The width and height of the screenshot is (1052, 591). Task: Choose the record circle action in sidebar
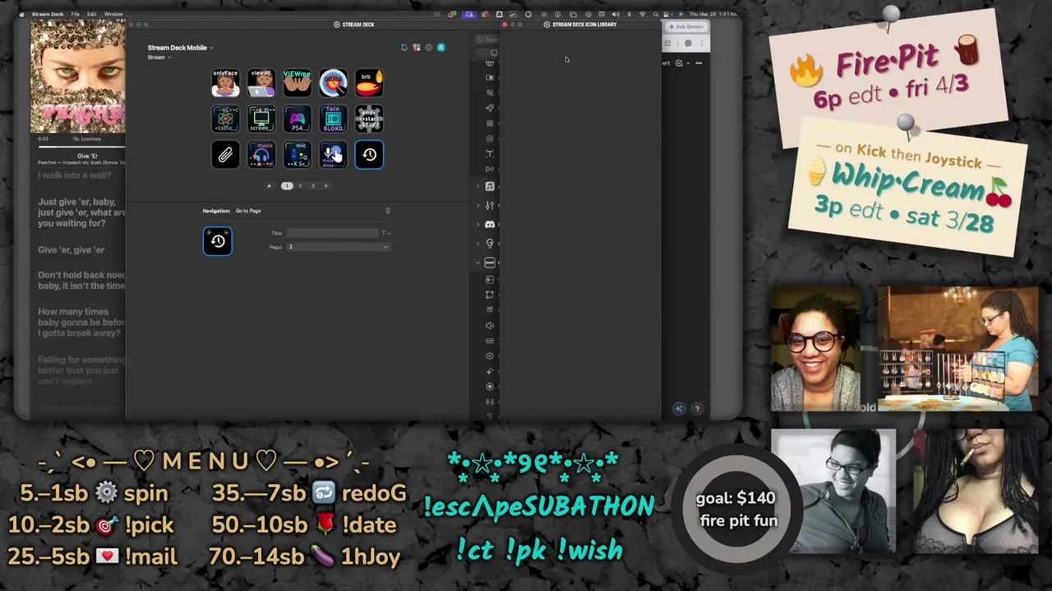point(490,387)
